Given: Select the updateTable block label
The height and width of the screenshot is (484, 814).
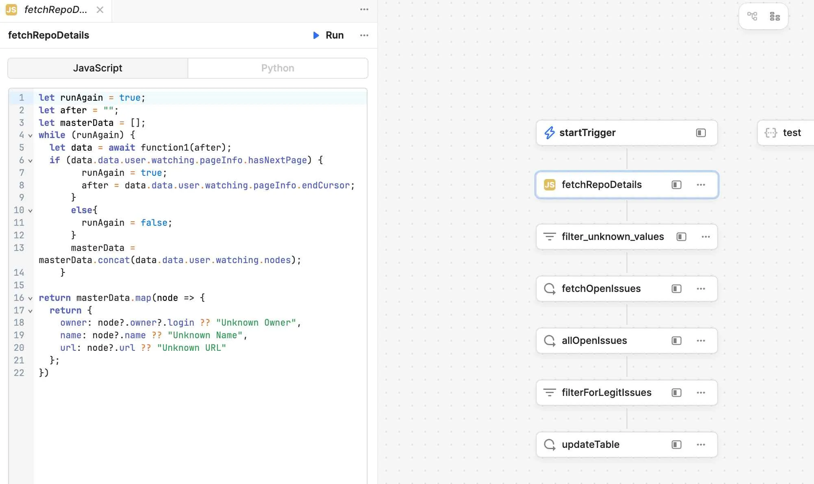Looking at the screenshot, I should 590,445.
